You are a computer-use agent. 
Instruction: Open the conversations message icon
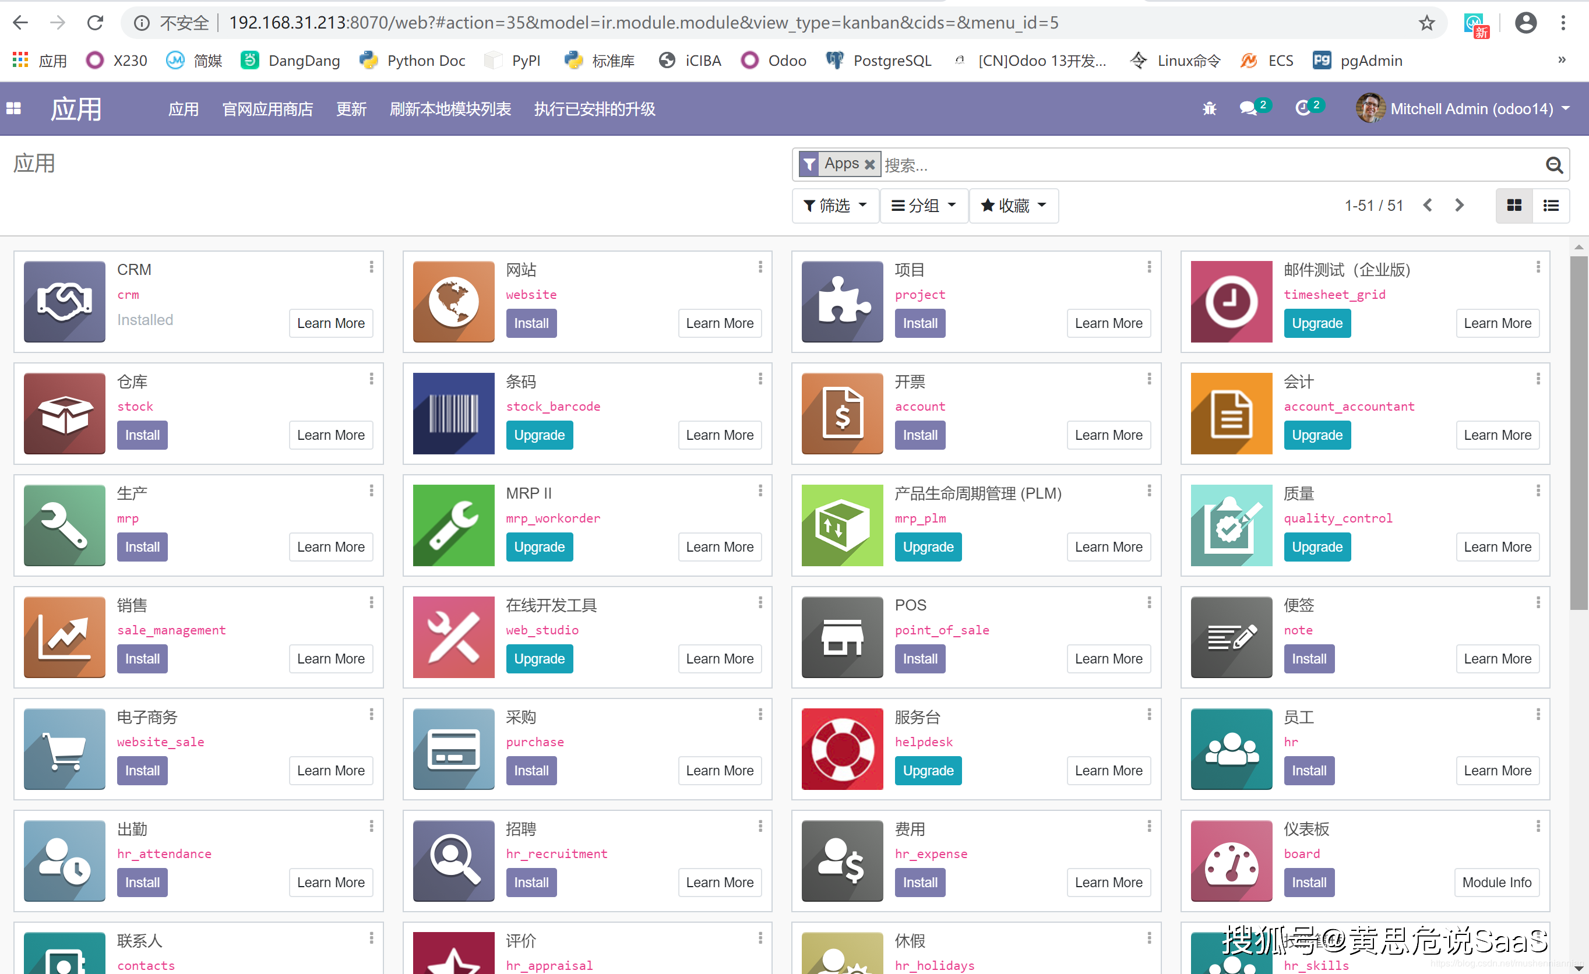1249,108
